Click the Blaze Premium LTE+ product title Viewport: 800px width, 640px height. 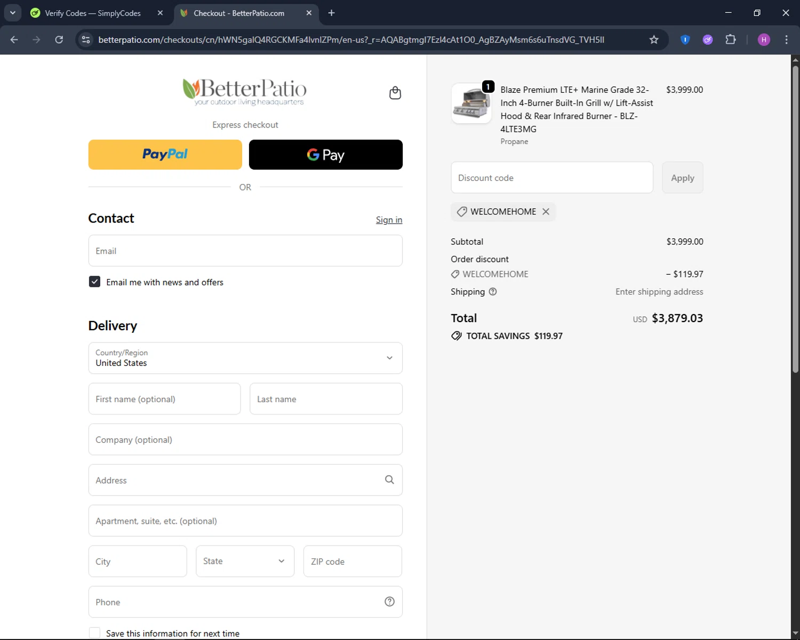click(x=577, y=109)
